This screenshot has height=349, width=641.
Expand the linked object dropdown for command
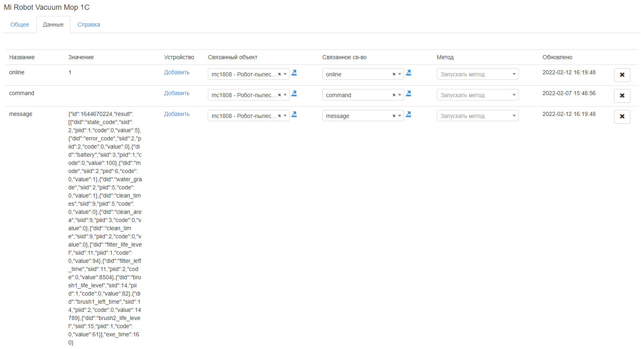(x=285, y=95)
